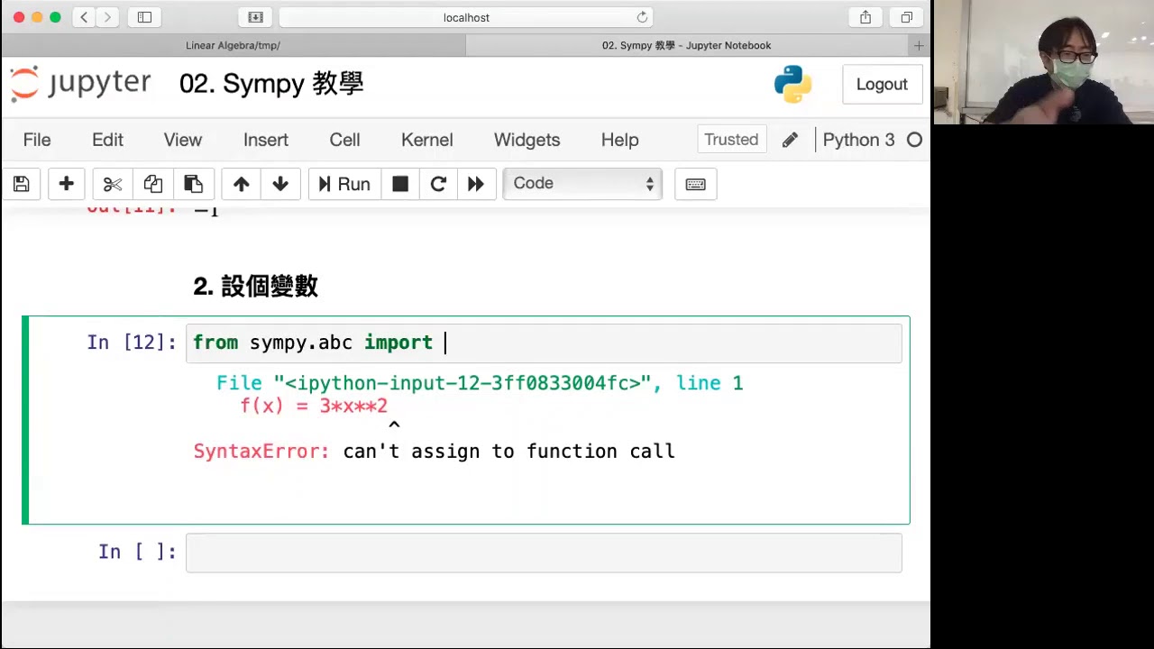
Task: Move the selected cell down
Action: pyautogui.click(x=280, y=184)
